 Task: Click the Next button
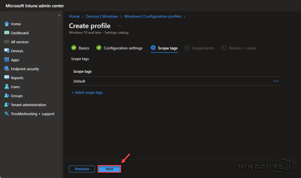pos(109,169)
